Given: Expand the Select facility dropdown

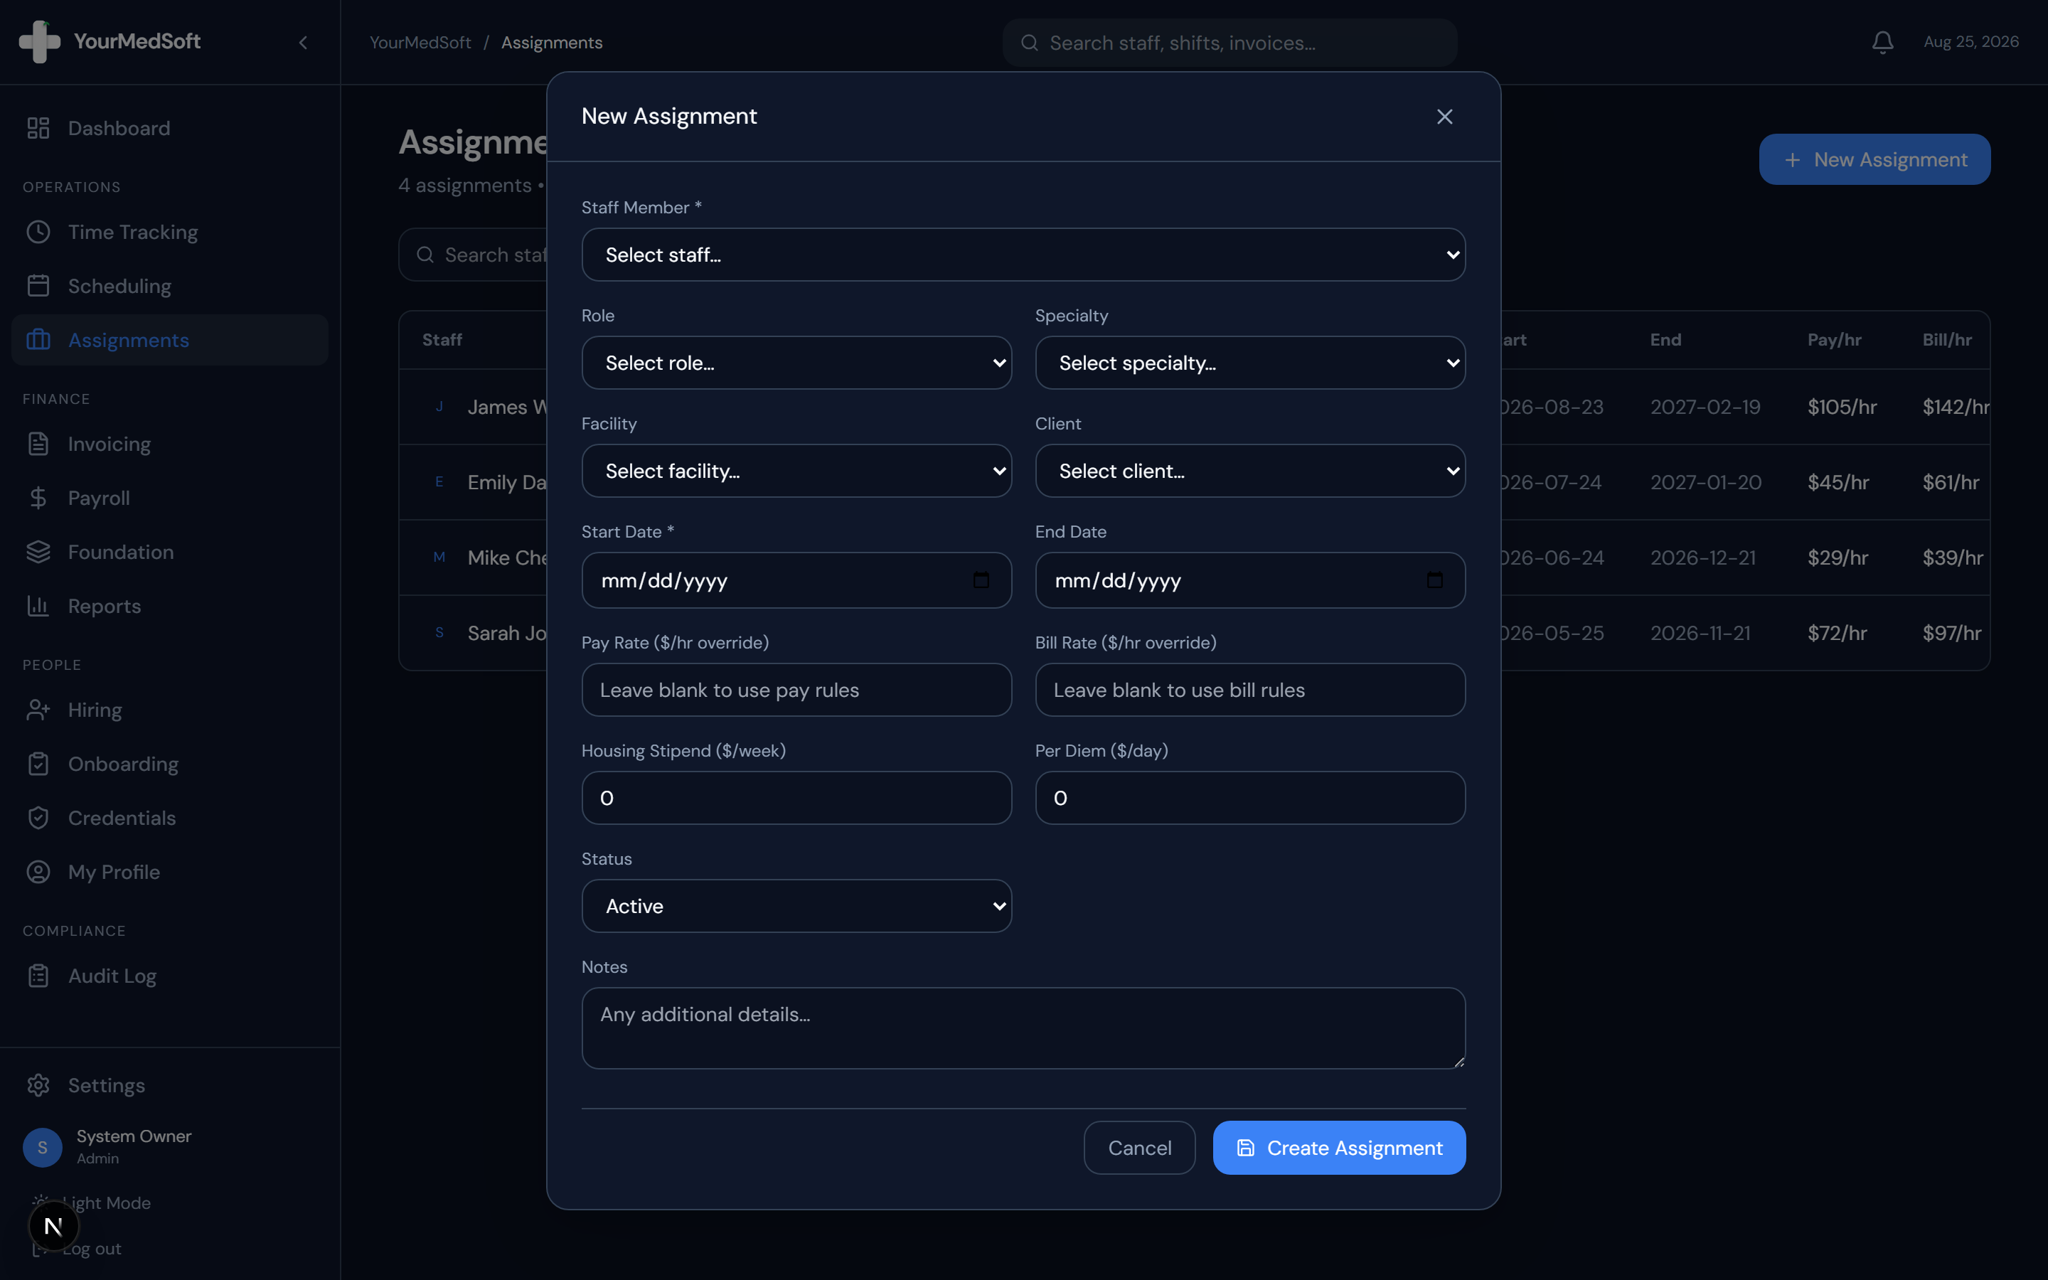Looking at the screenshot, I should click(x=796, y=471).
